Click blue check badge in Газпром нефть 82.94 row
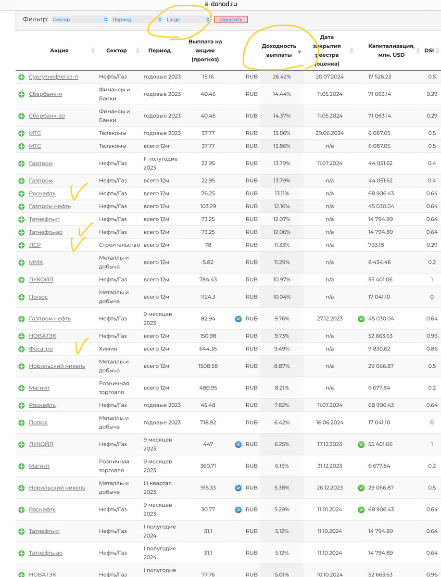This screenshot has width=441, height=577. (238, 319)
